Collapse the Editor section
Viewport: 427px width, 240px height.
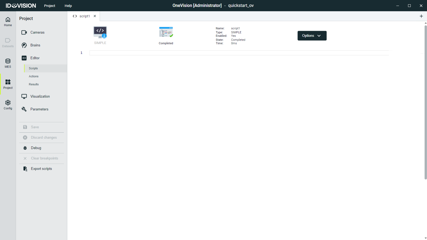pos(35,58)
